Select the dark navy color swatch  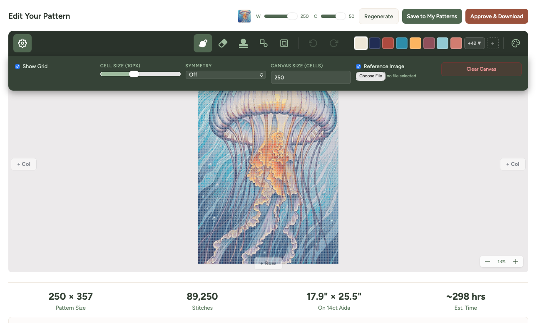click(374, 43)
